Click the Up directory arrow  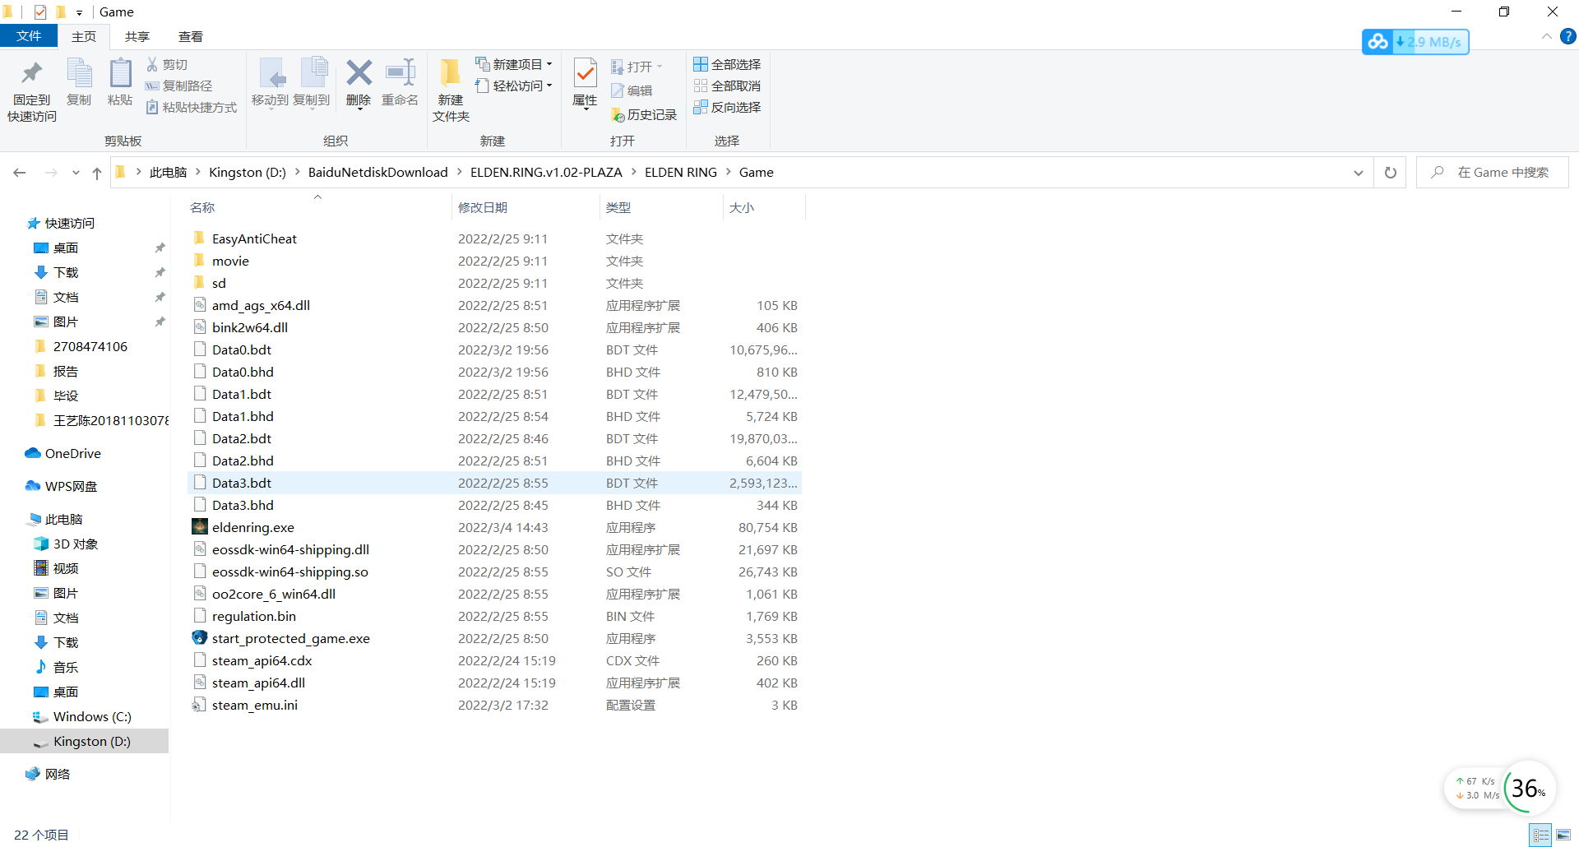pyautogui.click(x=97, y=173)
